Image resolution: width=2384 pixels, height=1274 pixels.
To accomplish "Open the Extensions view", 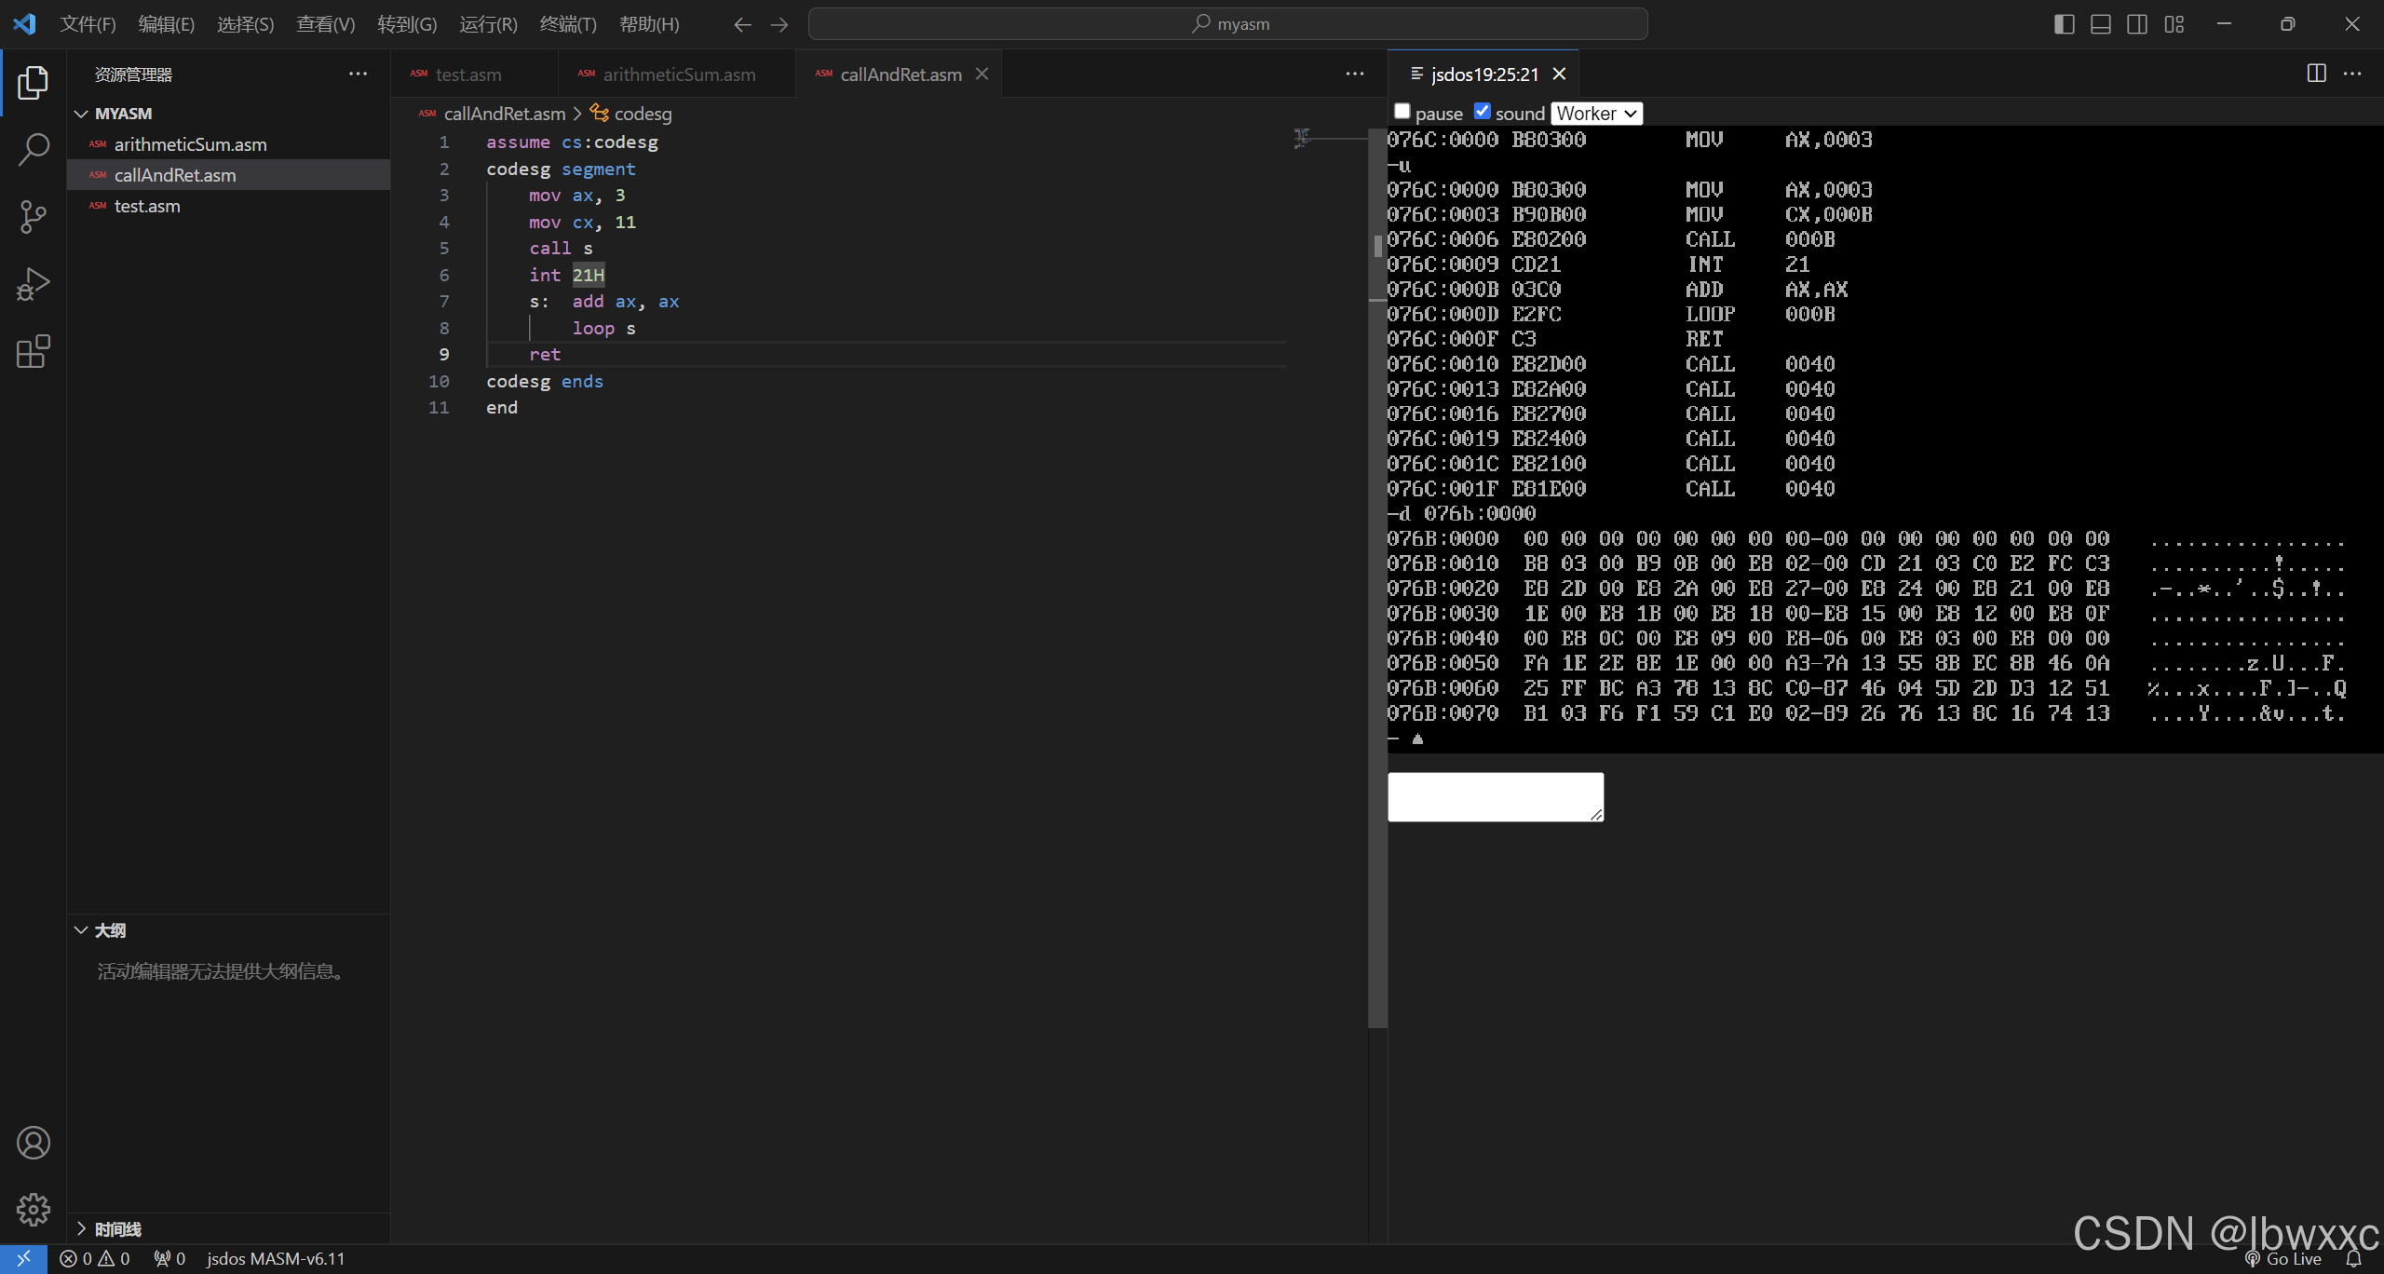I will [34, 351].
